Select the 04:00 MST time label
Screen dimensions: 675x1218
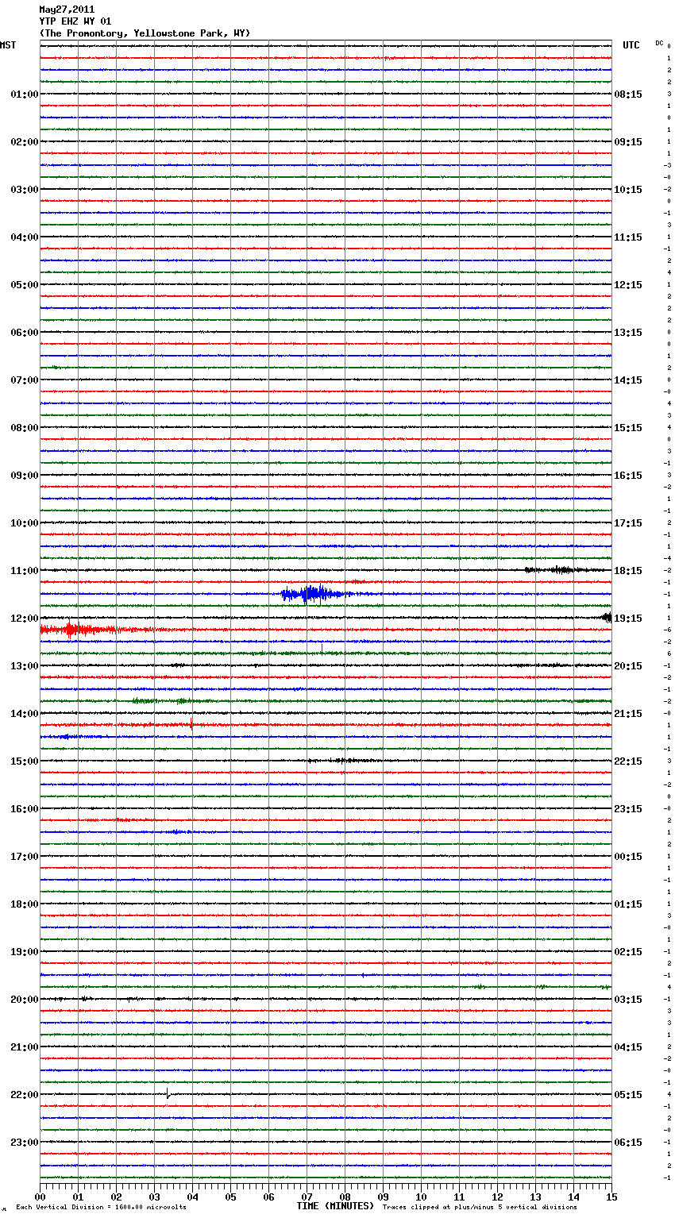24,237
